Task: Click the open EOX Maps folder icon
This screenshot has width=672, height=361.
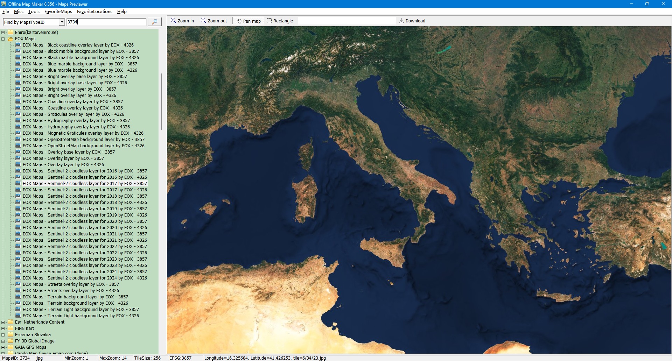Action: click(10, 39)
